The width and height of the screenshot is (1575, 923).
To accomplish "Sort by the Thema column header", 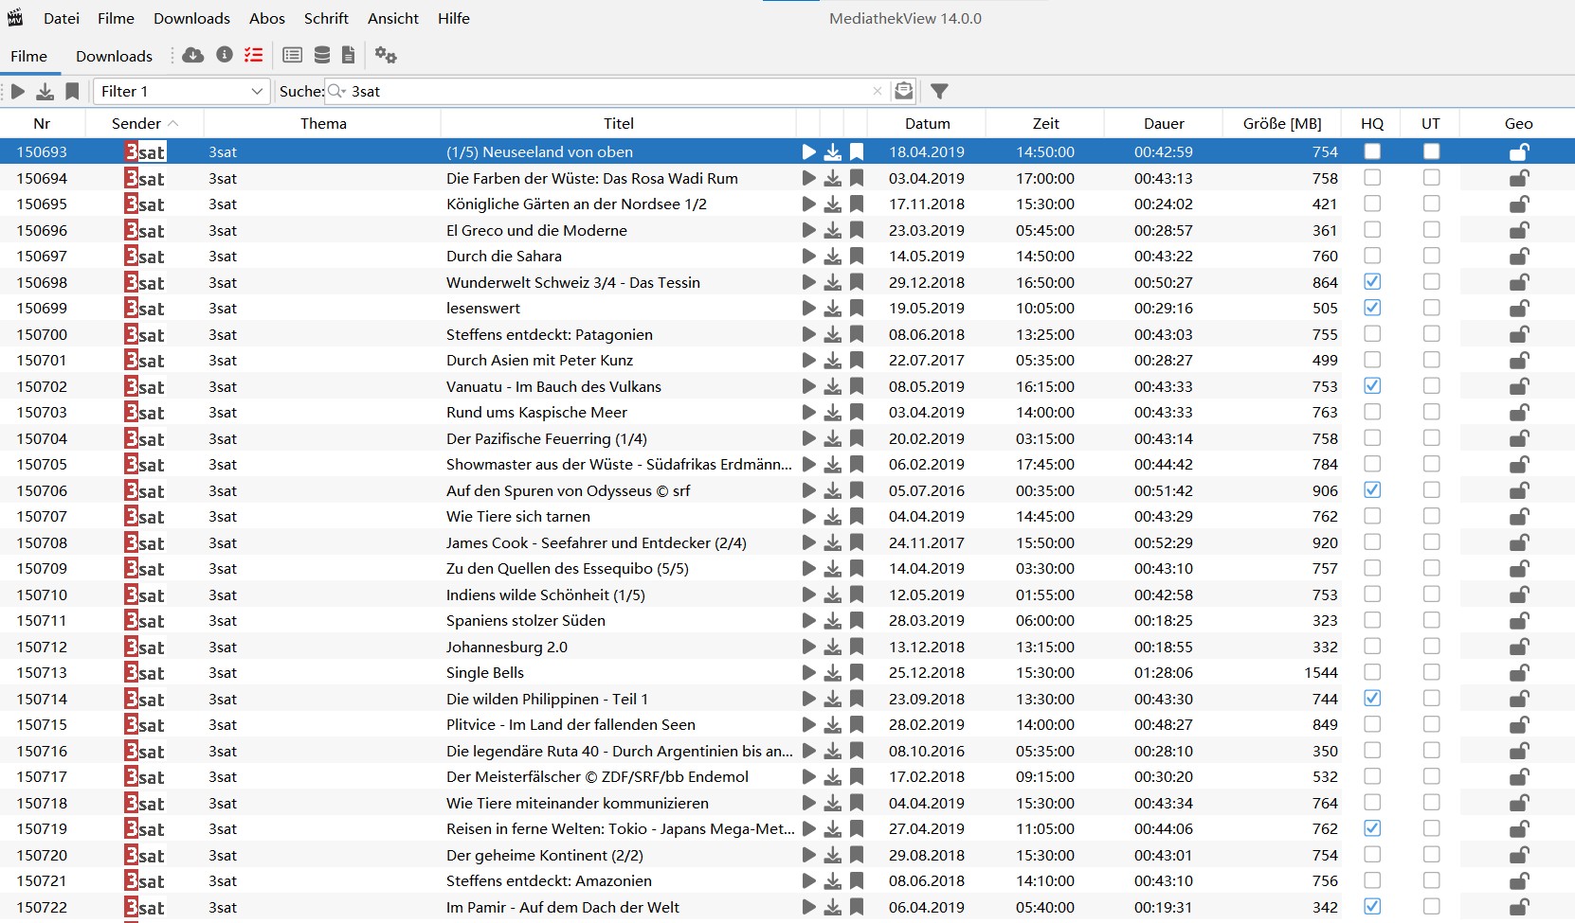I will 323,123.
